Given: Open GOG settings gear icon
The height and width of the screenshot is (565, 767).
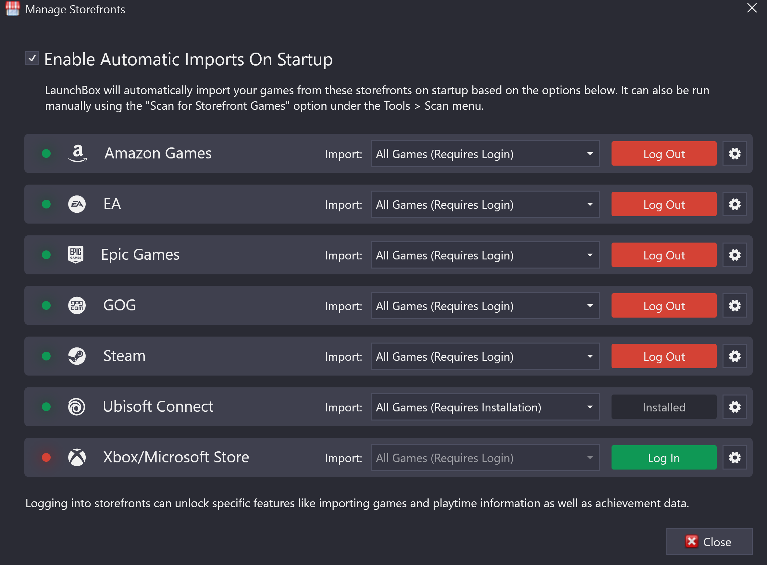Looking at the screenshot, I should coord(734,306).
